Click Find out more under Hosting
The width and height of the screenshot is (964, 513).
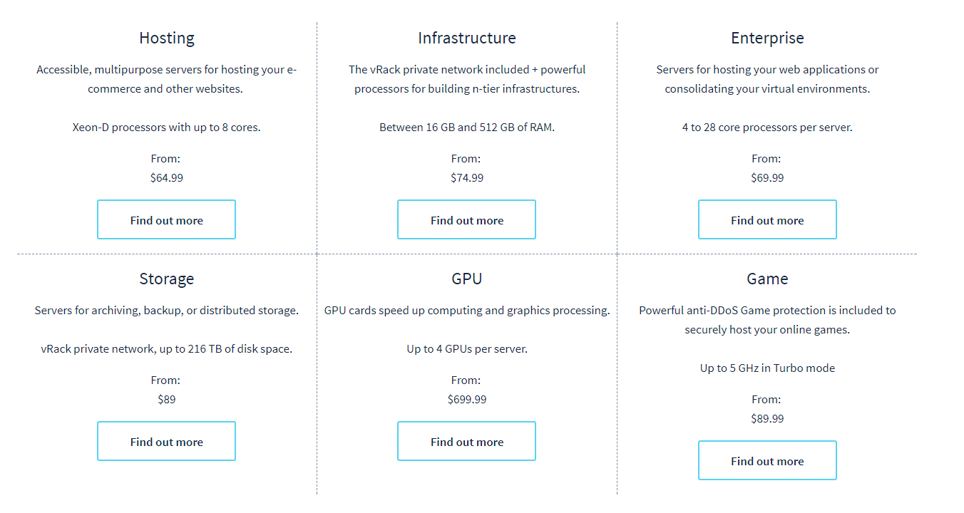166,219
